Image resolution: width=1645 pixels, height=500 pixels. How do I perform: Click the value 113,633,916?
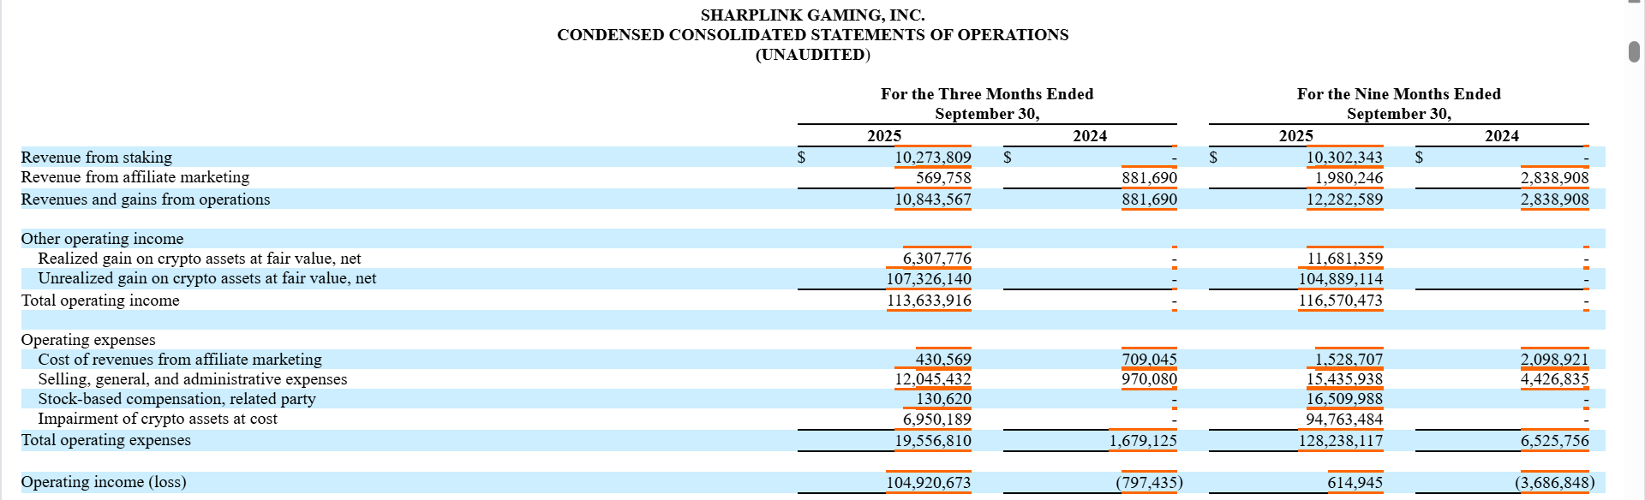[929, 301]
